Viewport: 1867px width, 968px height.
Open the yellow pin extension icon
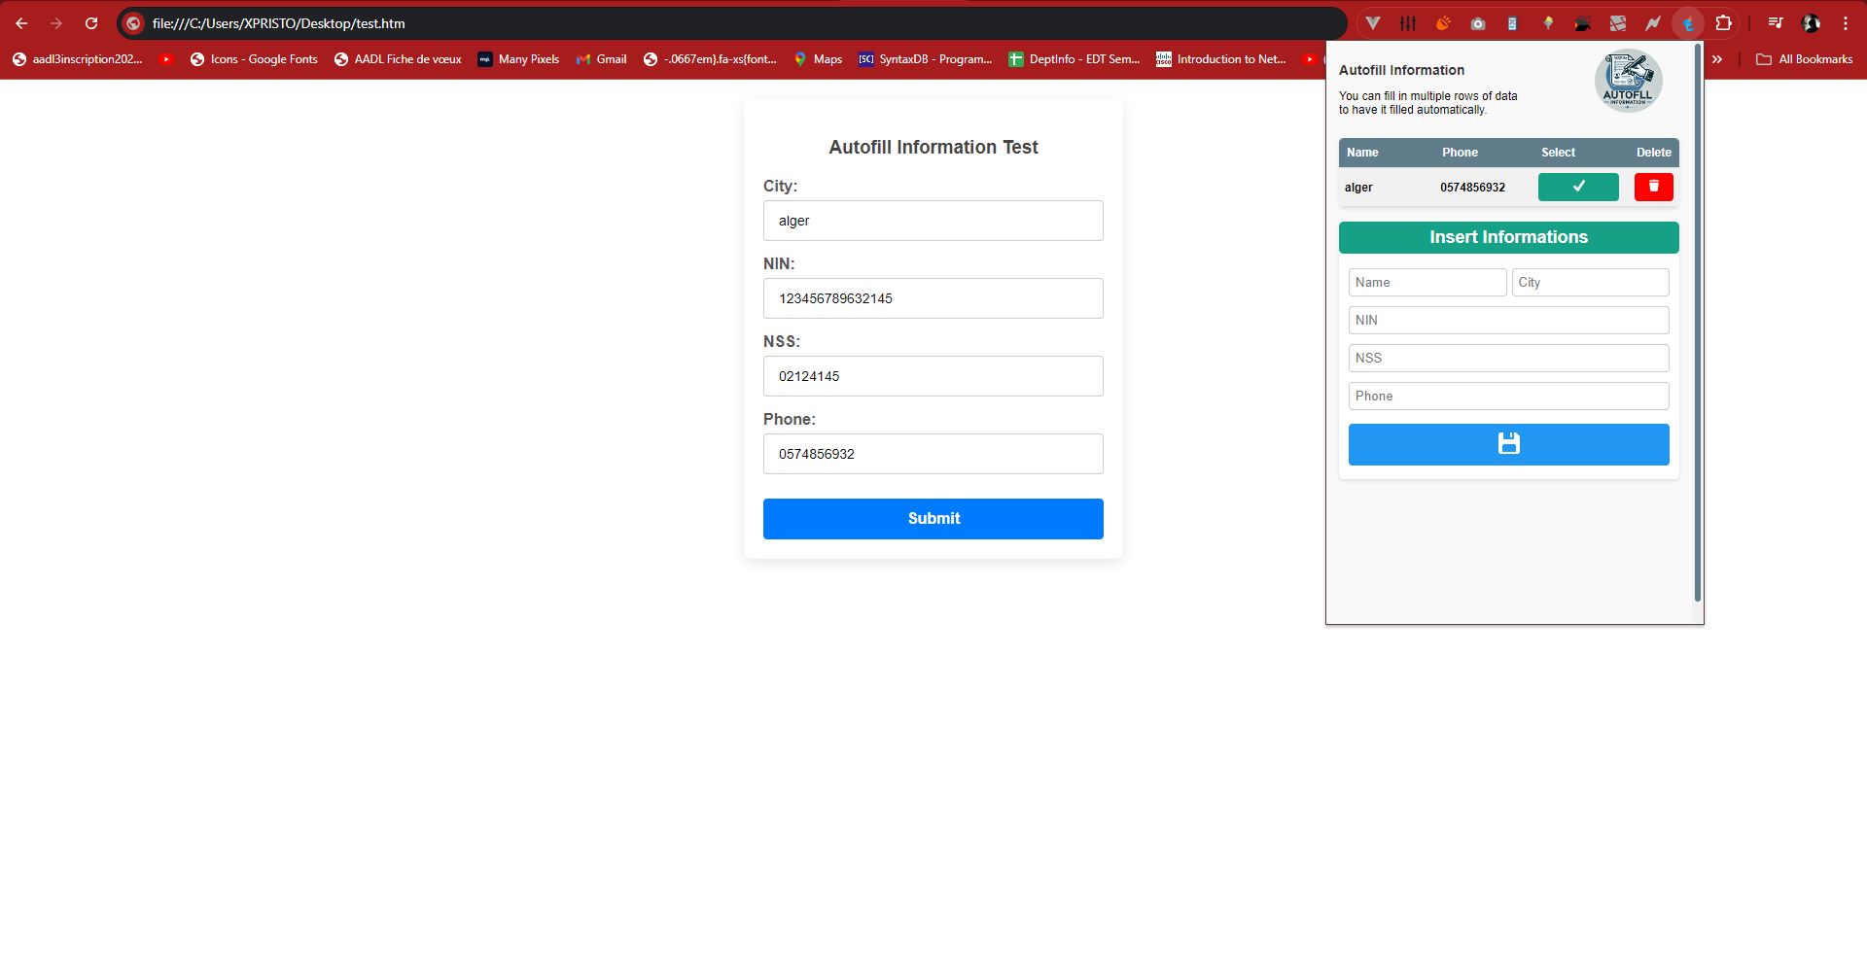[x=1548, y=23]
